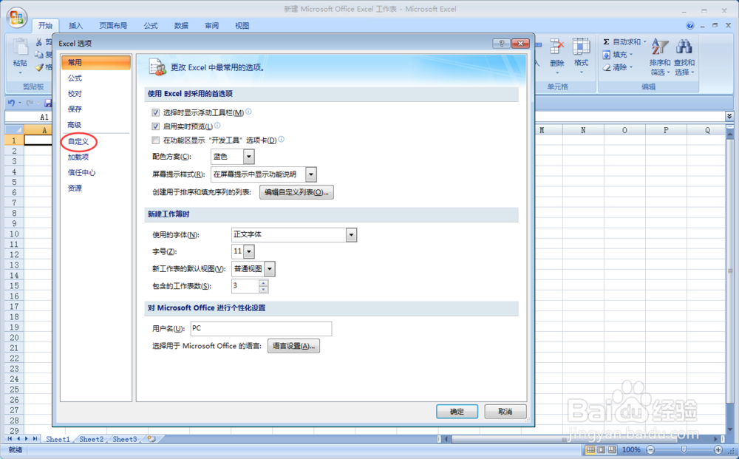The image size is (739, 459).
Task: Go to first sheet navigation arrow
Action: (10, 439)
